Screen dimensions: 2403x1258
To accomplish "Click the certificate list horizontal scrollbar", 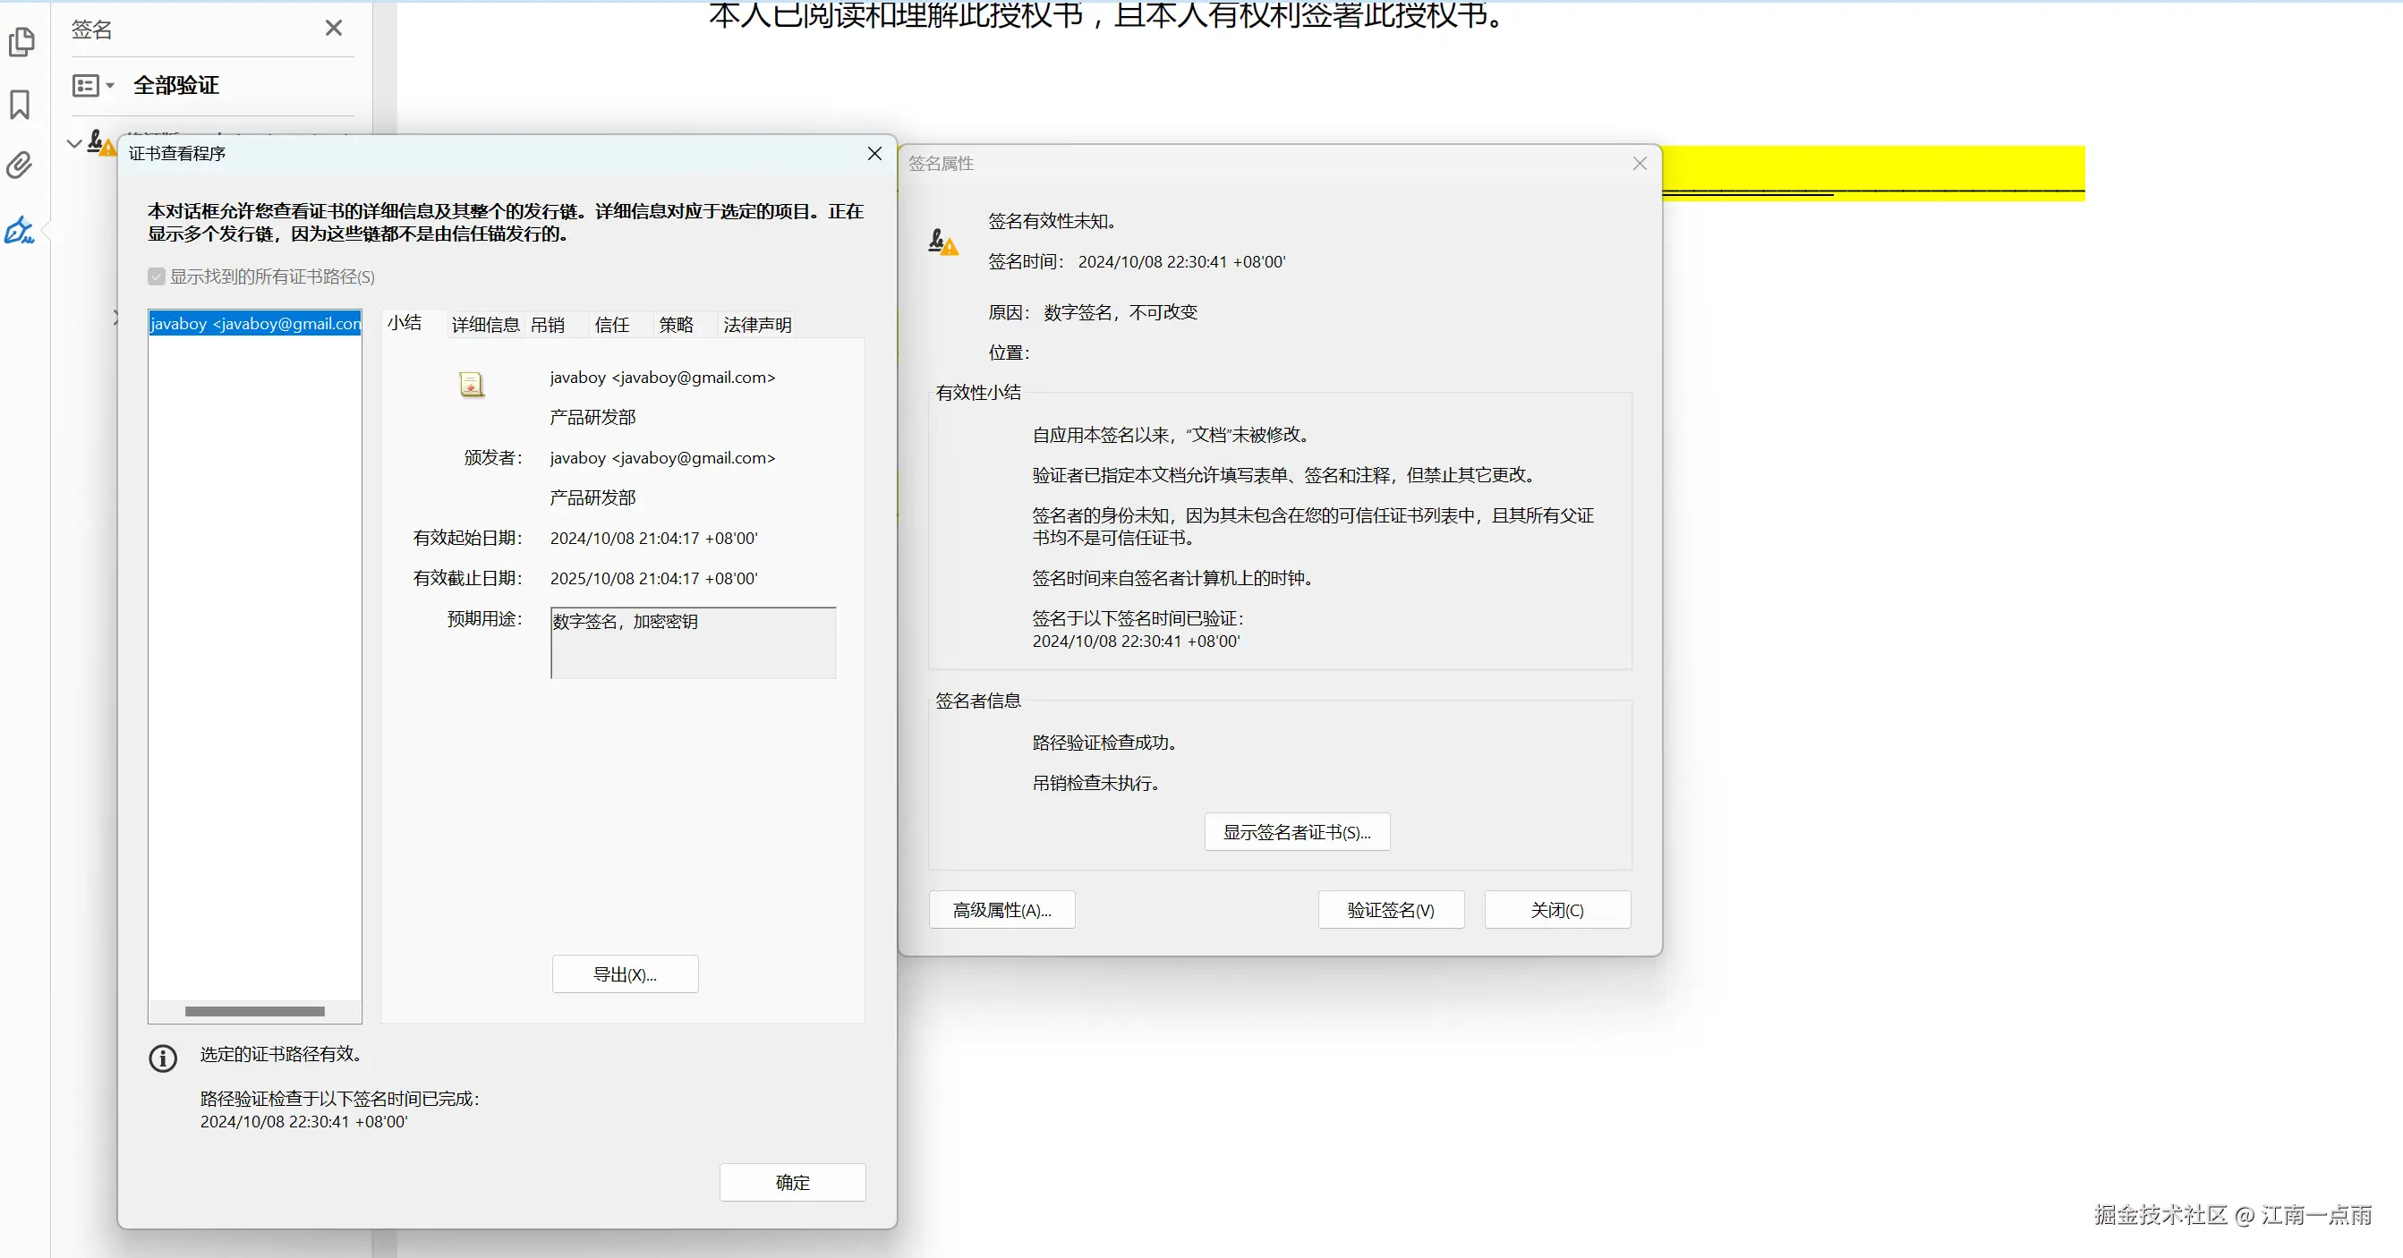I will [x=255, y=1011].
